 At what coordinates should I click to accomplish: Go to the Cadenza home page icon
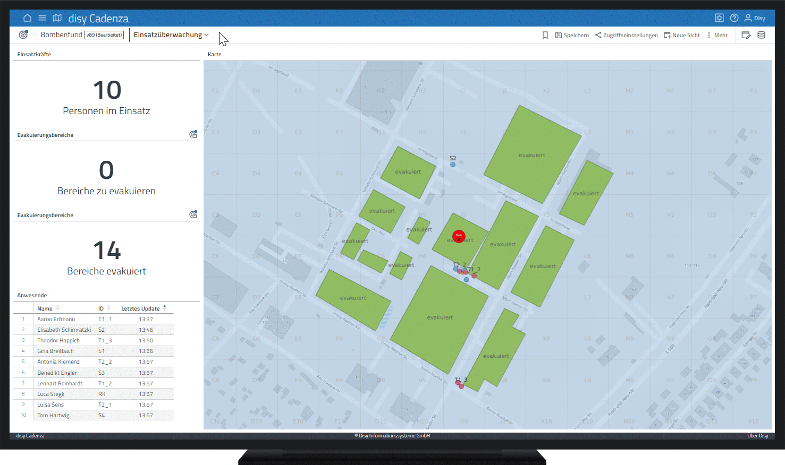point(27,18)
